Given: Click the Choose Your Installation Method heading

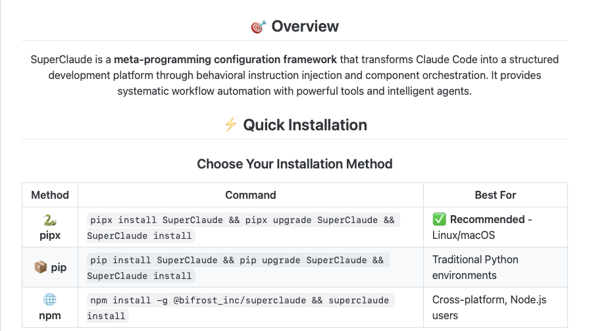Looking at the screenshot, I should 295,164.
